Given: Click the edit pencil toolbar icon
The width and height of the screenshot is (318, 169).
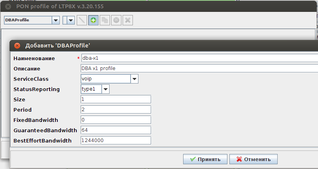Looking at the screenshot, I should coord(82,20).
